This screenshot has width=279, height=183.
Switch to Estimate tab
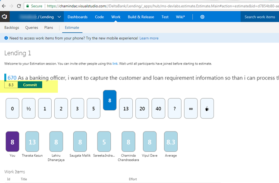click(x=72, y=28)
